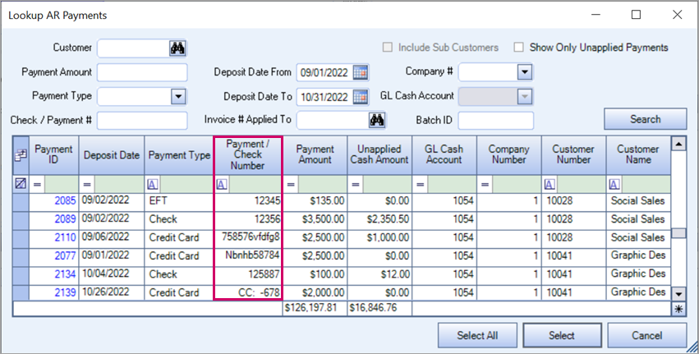
Task: Open payment ID 2110 link
Action: tap(65, 237)
